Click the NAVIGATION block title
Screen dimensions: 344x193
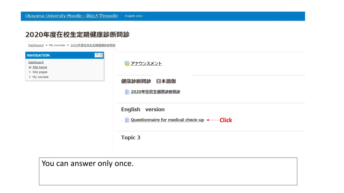pos(38,55)
